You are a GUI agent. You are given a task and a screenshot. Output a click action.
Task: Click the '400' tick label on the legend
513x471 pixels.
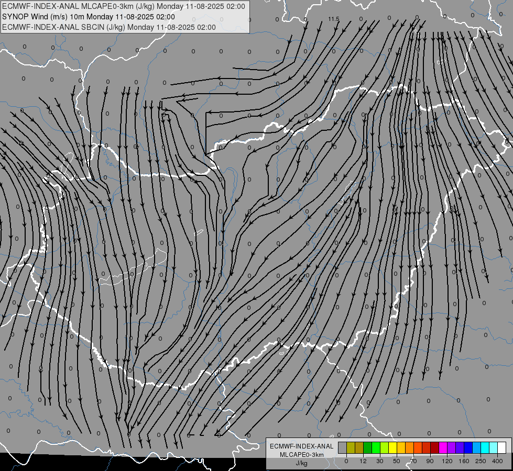pos(497,461)
